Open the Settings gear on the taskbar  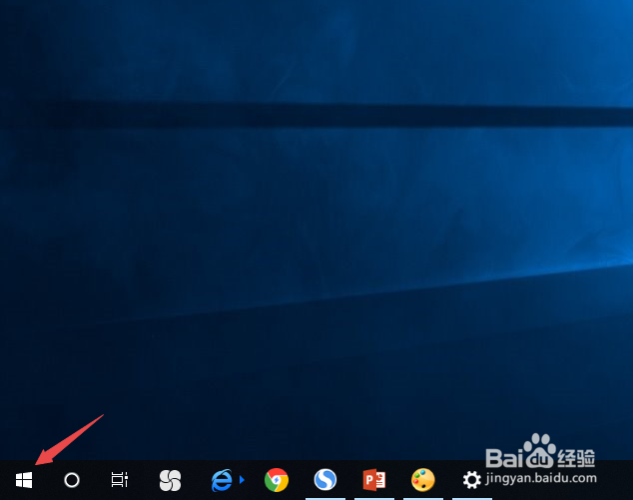[x=472, y=480]
